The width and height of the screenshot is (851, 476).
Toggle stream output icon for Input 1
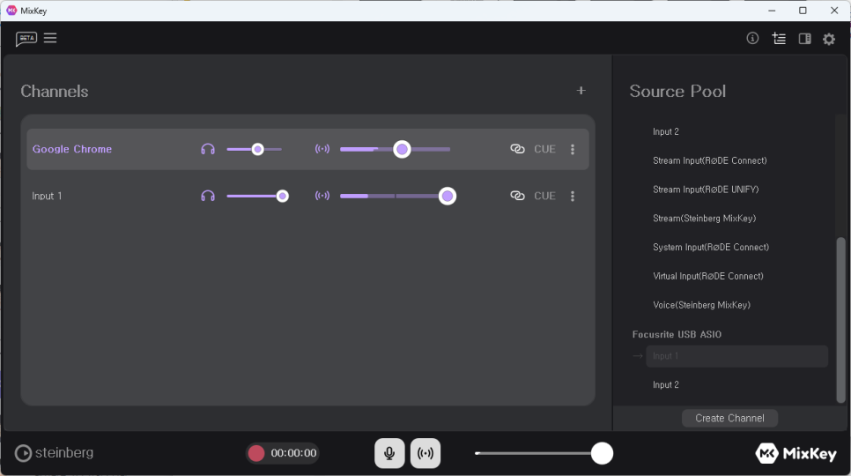tap(322, 196)
